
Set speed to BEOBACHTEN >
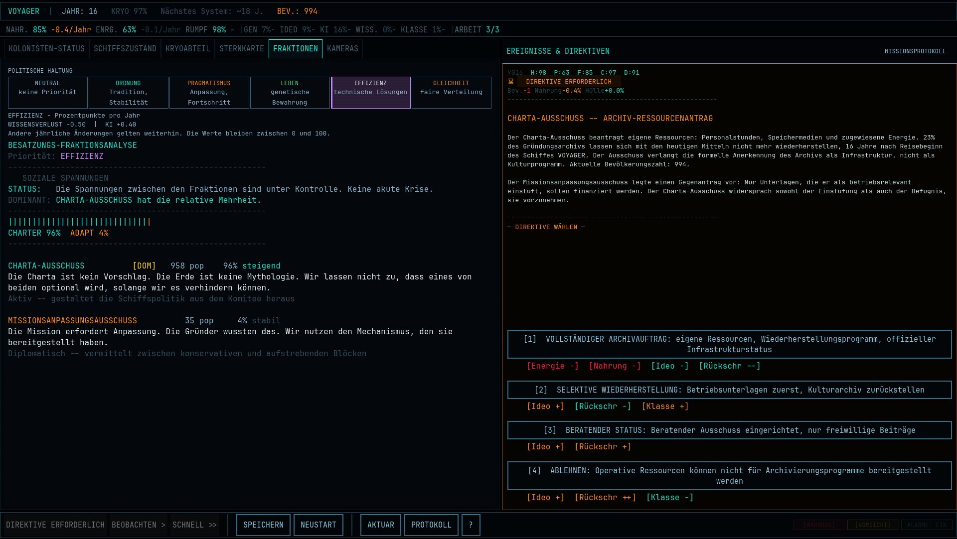pos(139,525)
